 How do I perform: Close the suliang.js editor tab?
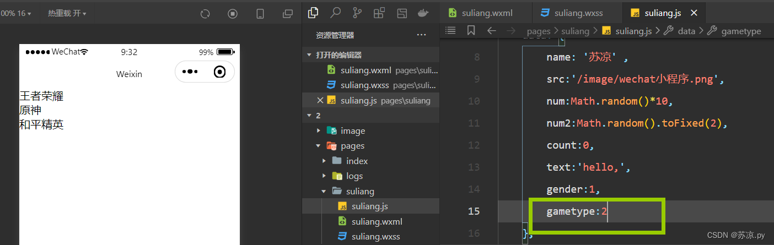tap(694, 13)
